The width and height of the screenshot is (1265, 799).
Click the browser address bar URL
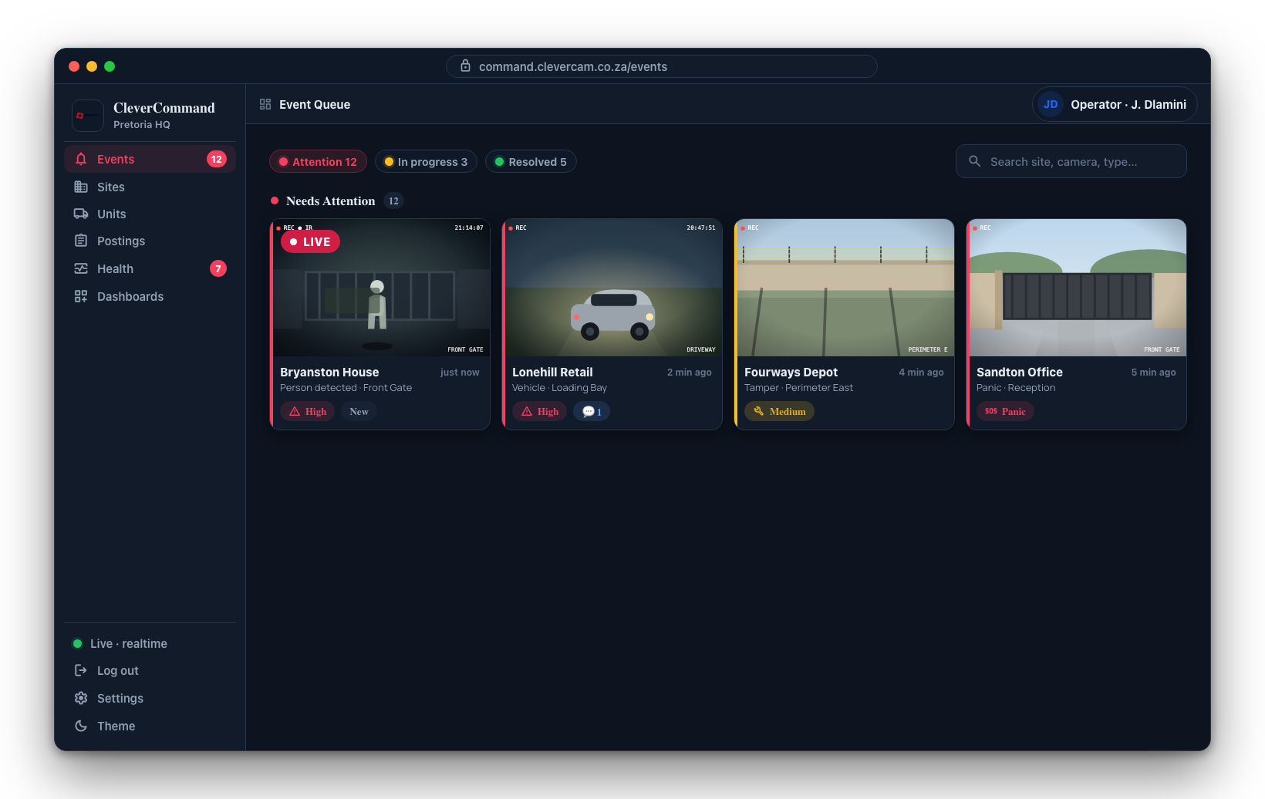click(573, 66)
